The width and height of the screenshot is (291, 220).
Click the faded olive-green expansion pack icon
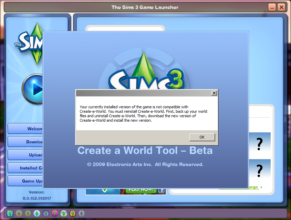pyautogui.click(x=28, y=213)
